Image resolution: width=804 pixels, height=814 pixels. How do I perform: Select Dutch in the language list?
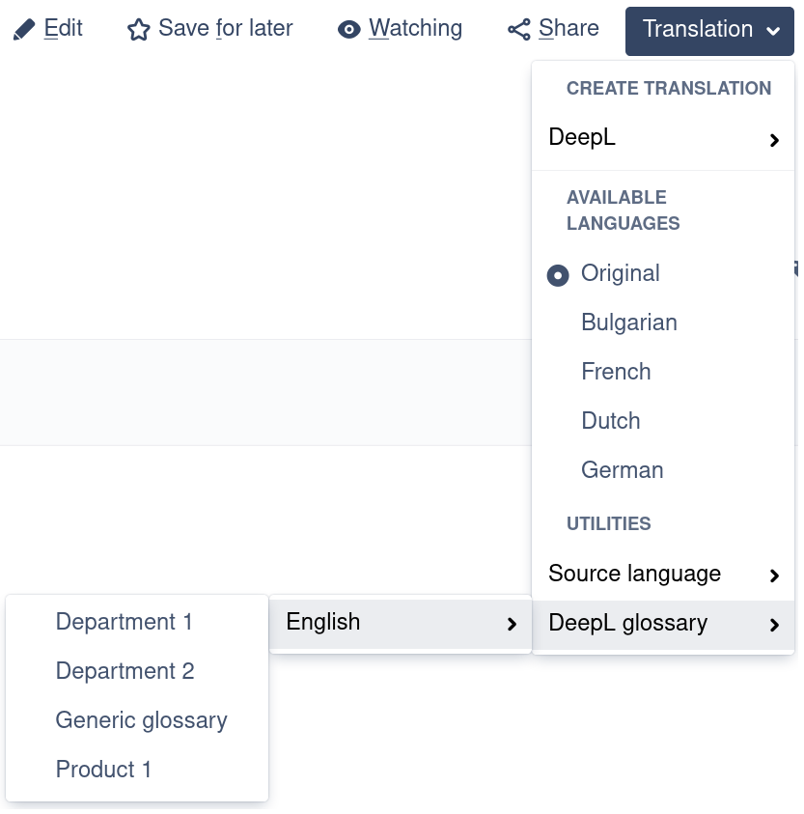[x=610, y=421]
